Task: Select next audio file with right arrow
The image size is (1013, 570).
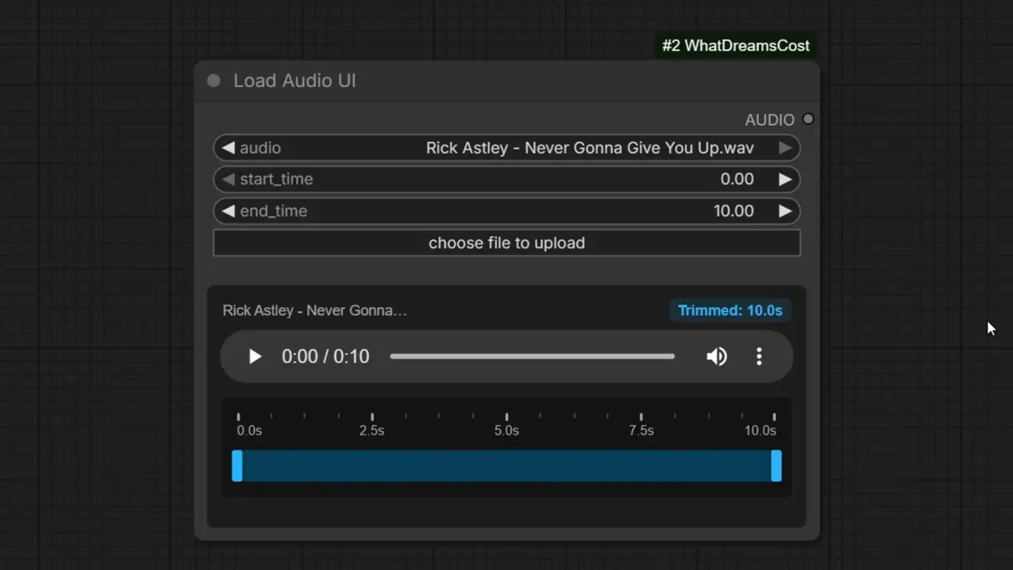Action: click(x=785, y=148)
